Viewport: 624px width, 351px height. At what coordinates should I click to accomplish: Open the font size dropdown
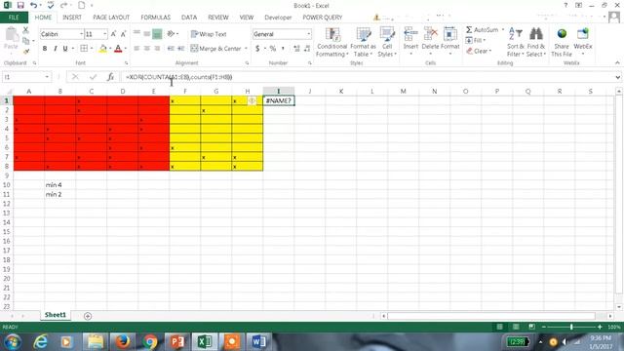[105, 34]
